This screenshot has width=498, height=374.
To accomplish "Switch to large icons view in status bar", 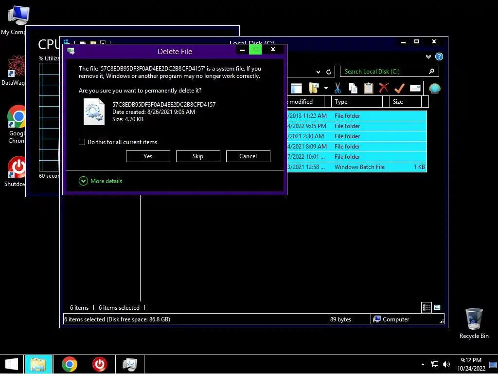I will (x=437, y=307).
